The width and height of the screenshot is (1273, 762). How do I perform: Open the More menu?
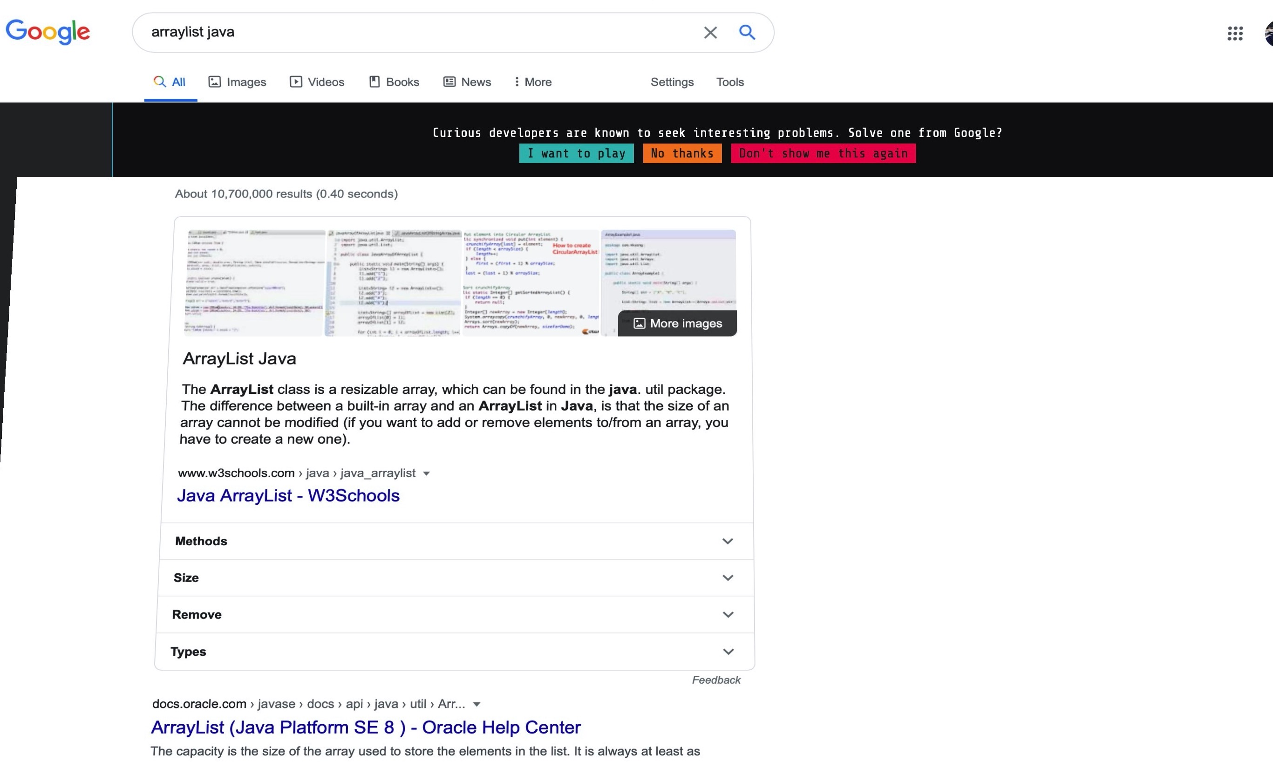click(x=532, y=82)
